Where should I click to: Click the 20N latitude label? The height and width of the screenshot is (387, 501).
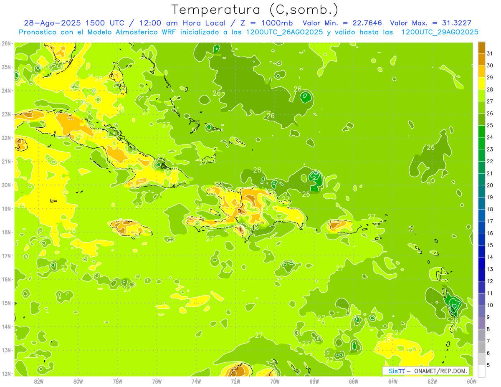click(x=6, y=185)
